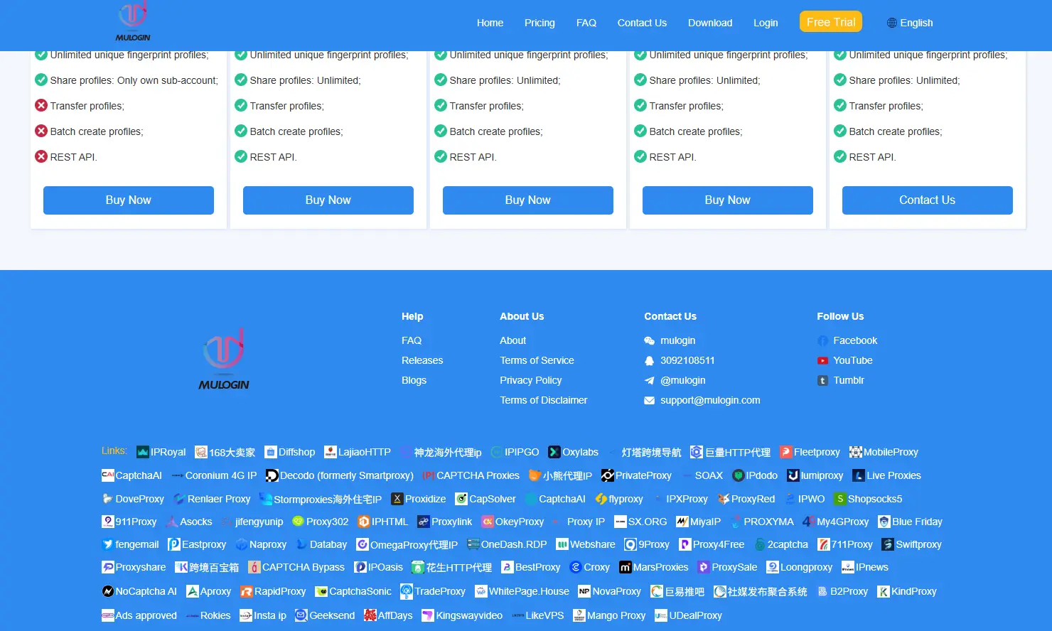Click the Decodo logo icon
Viewport: 1052px width, 631px height.
click(272, 475)
